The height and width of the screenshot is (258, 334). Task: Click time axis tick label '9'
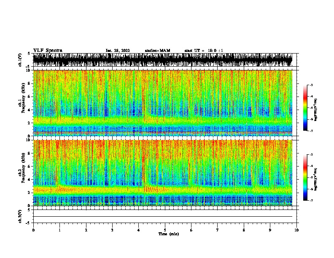[270, 230]
